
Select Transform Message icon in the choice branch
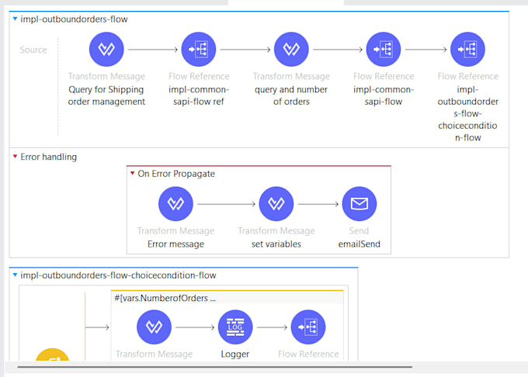(154, 327)
